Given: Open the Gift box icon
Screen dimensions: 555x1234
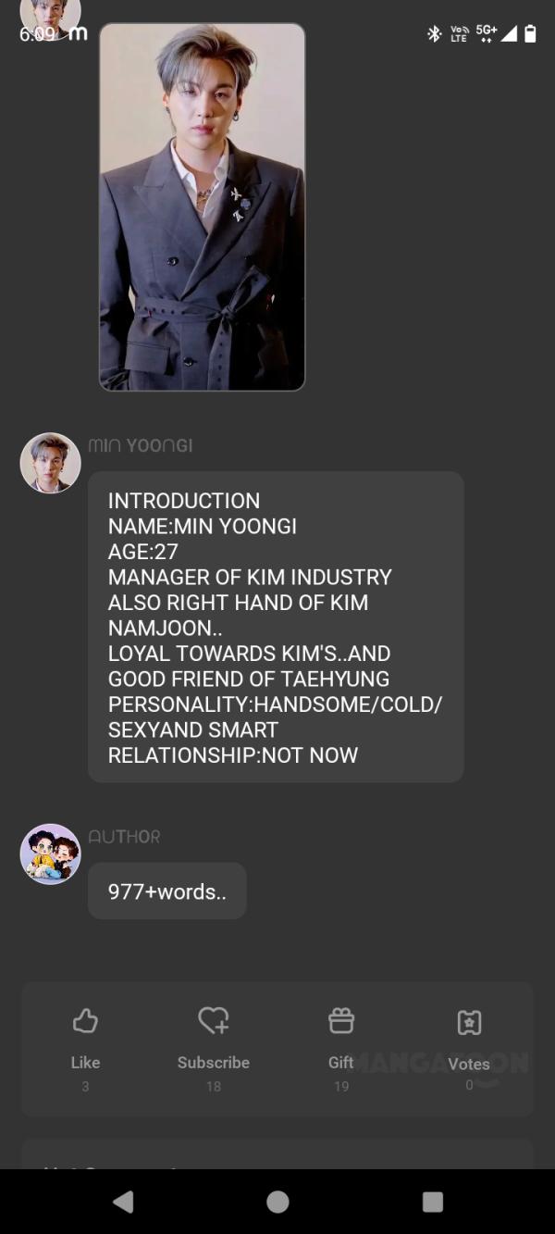Looking at the screenshot, I should tap(341, 1020).
